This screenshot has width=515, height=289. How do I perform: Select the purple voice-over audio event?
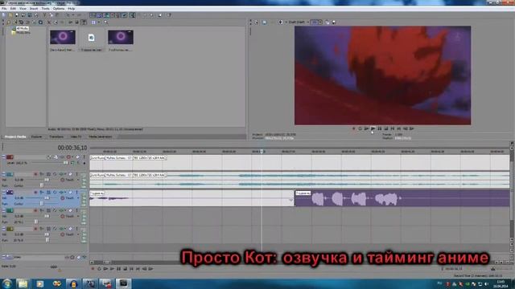pyautogui.click(x=402, y=198)
